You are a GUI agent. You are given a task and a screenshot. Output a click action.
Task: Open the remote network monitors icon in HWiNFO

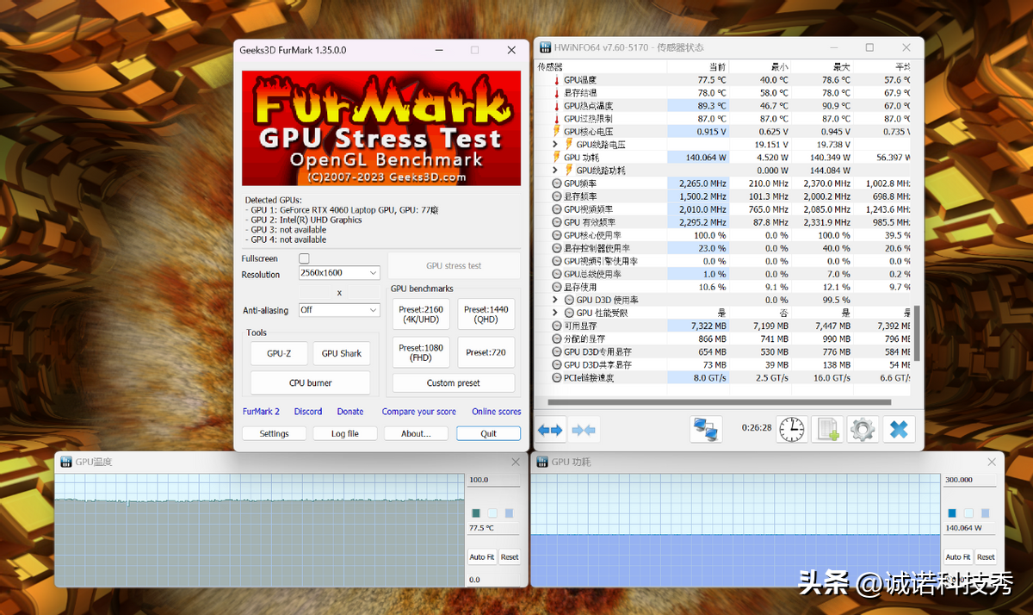point(706,429)
